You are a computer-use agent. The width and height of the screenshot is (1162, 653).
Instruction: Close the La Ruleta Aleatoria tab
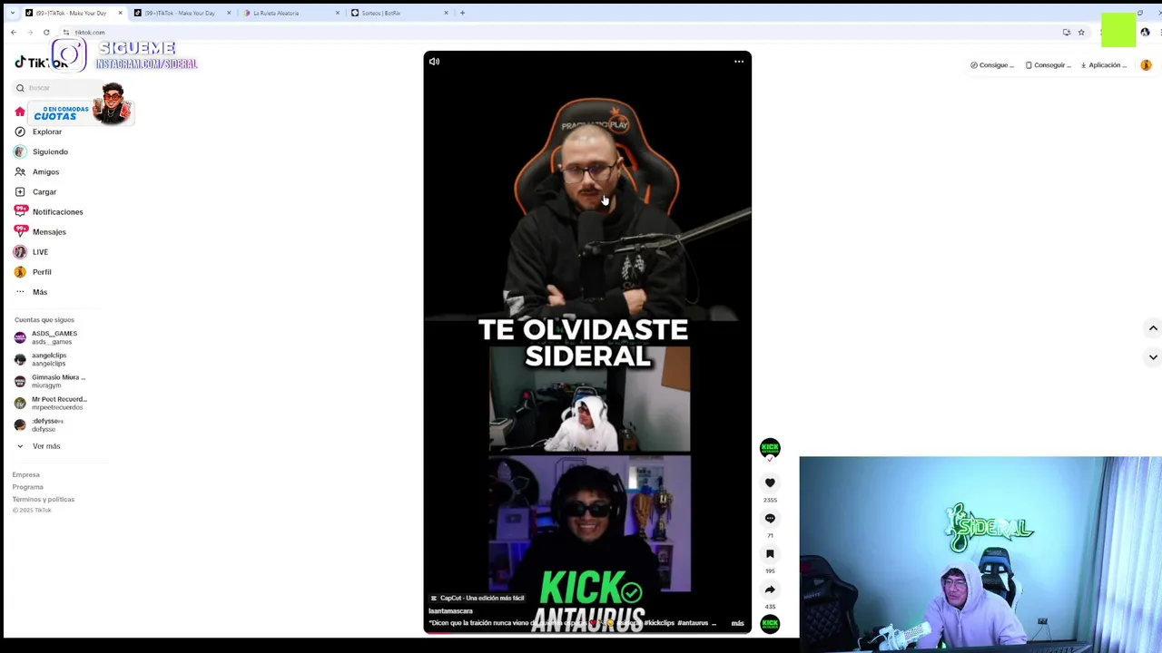click(338, 13)
